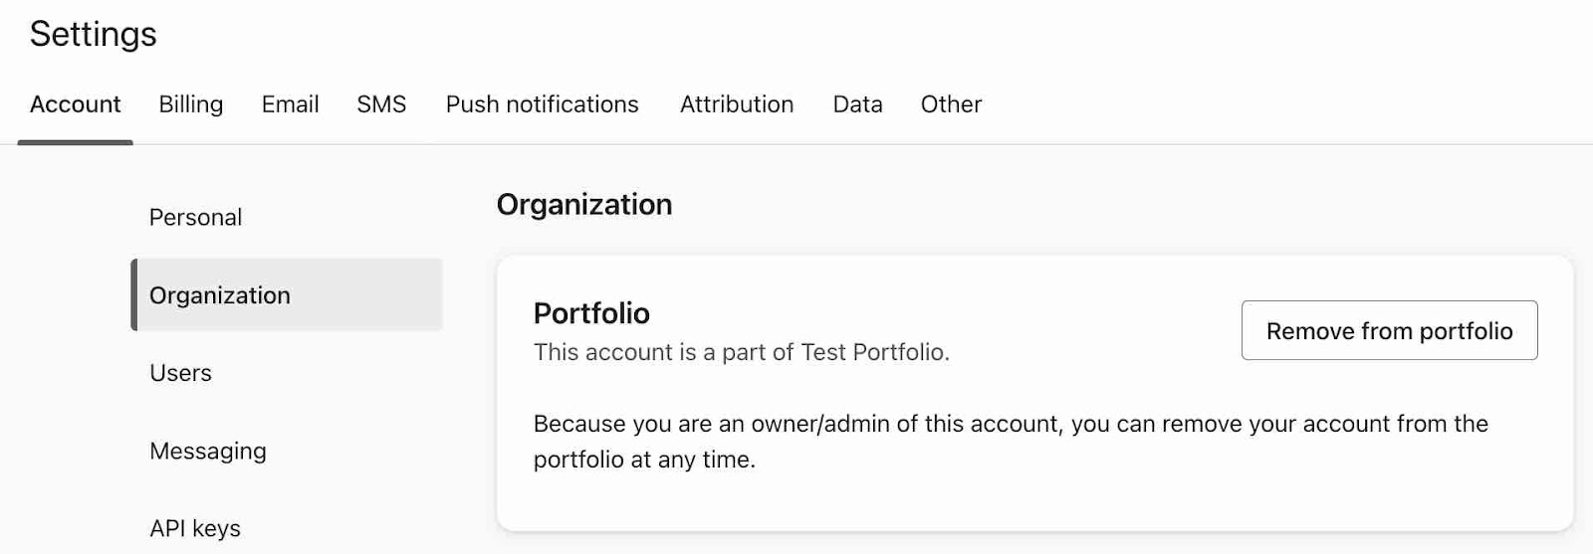Click the Remove from portfolio button
Viewport: 1593px width, 554px height.
pos(1389,331)
